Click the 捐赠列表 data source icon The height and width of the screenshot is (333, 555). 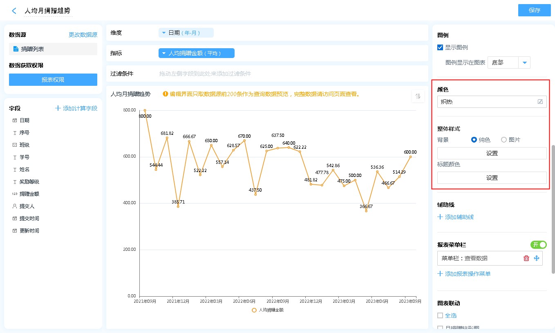point(16,49)
